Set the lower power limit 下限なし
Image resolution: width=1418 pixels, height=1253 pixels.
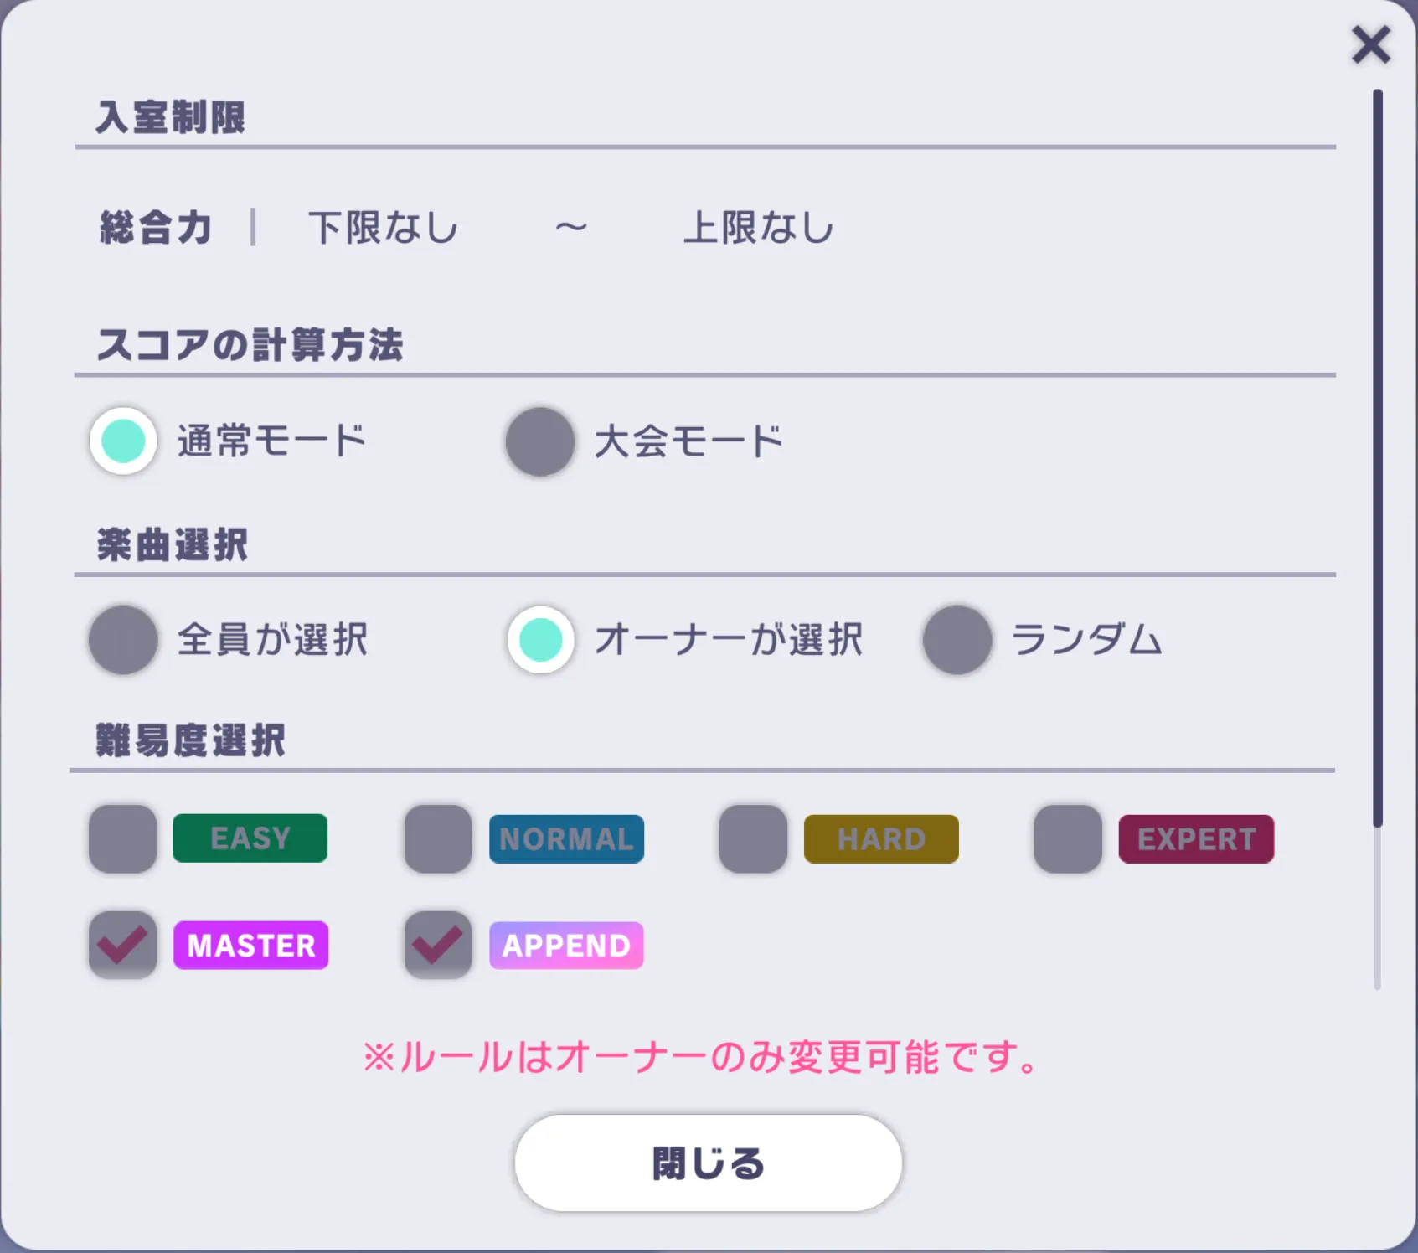click(x=381, y=225)
